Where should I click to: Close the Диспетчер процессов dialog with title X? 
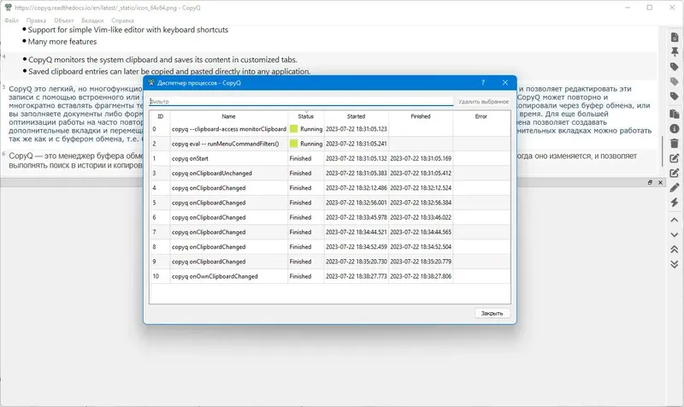point(504,82)
